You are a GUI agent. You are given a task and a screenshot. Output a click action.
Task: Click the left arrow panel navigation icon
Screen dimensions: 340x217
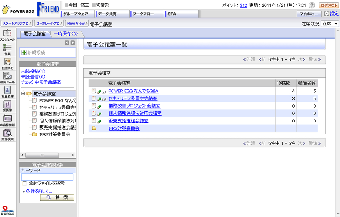pyautogui.click(x=67, y=42)
